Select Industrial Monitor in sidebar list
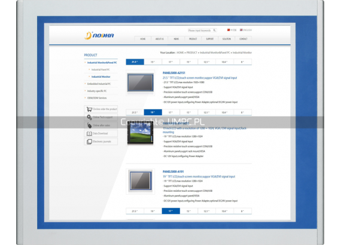This screenshot has height=245, width=341. pyautogui.click(x=101, y=76)
